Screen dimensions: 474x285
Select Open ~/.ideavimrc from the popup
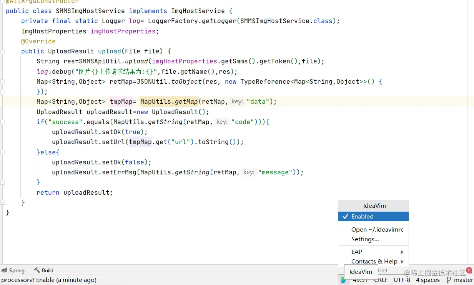(x=373, y=229)
